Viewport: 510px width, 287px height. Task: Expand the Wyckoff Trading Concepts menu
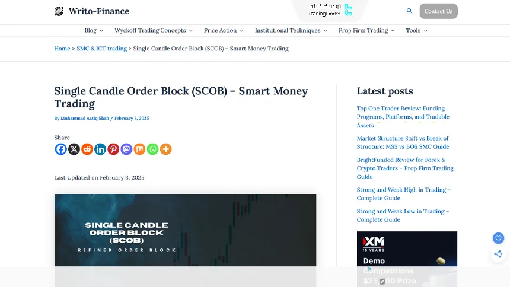[x=154, y=30]
